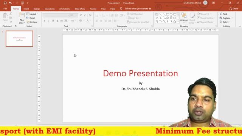This screenshot has height=136, width=242.
Task: Open Shape Outline options
Action: [206, 18]
